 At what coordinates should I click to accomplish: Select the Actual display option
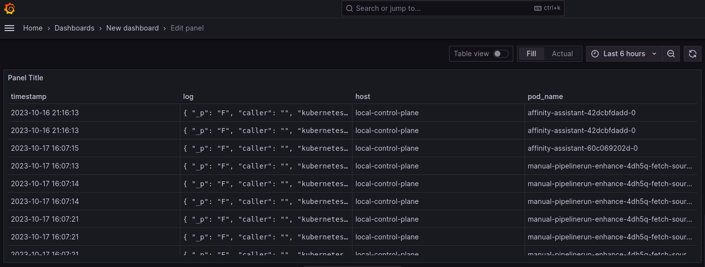(x=562, y=54)
